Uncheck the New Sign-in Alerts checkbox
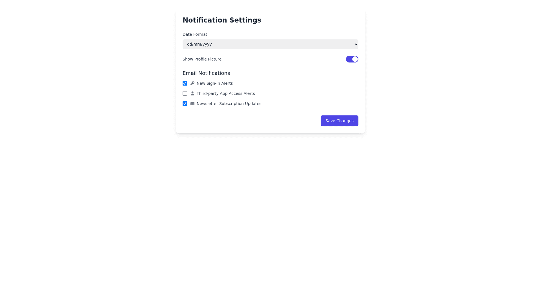Image resolution: width=541 pixels, height=304 pixels. click(185, 83)
